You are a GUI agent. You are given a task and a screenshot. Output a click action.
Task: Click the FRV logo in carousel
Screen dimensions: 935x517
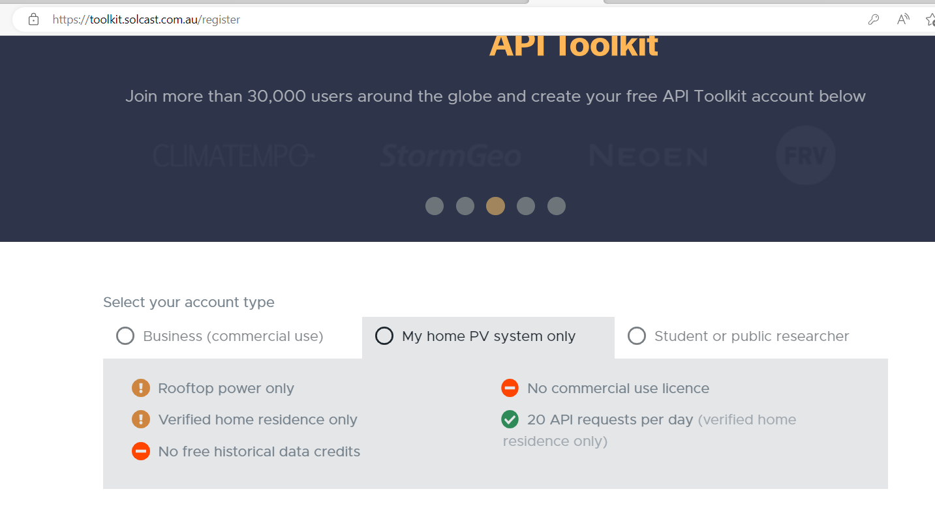pos(806,155)
